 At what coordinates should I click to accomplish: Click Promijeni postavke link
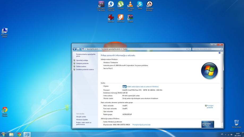210,107
